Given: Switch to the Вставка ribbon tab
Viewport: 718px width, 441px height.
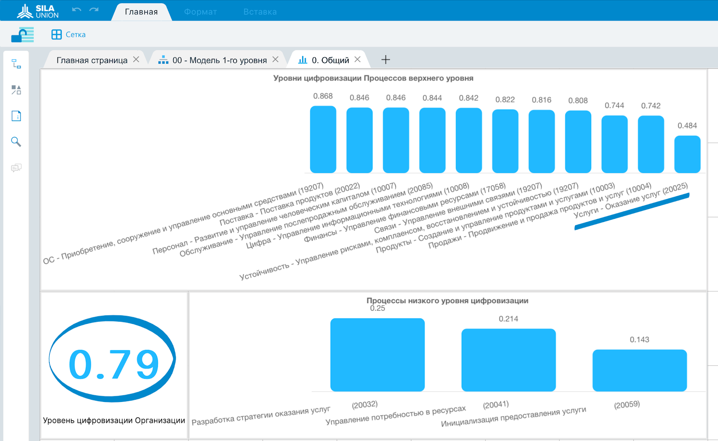Looking at the screenshot, I should coord(260,12).
